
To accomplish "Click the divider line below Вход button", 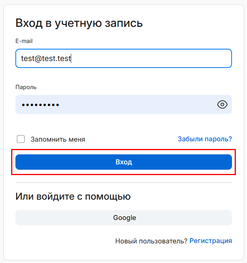I will click(x=123, y=183).
